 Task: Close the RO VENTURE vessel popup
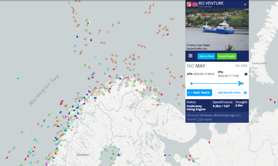[x=245, y=4]
